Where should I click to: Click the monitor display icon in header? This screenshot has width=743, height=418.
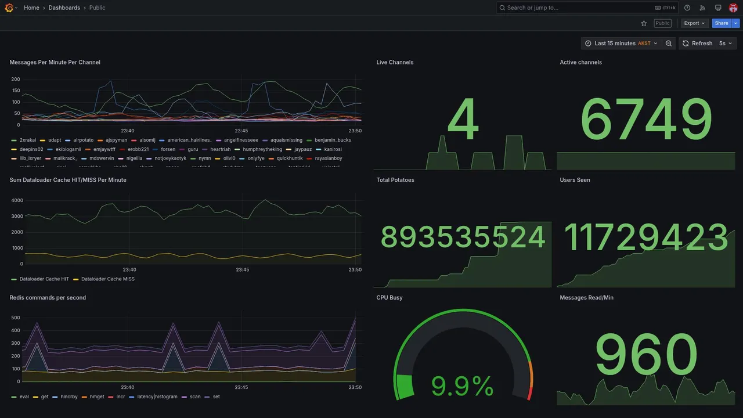click(x=718, y=8)
